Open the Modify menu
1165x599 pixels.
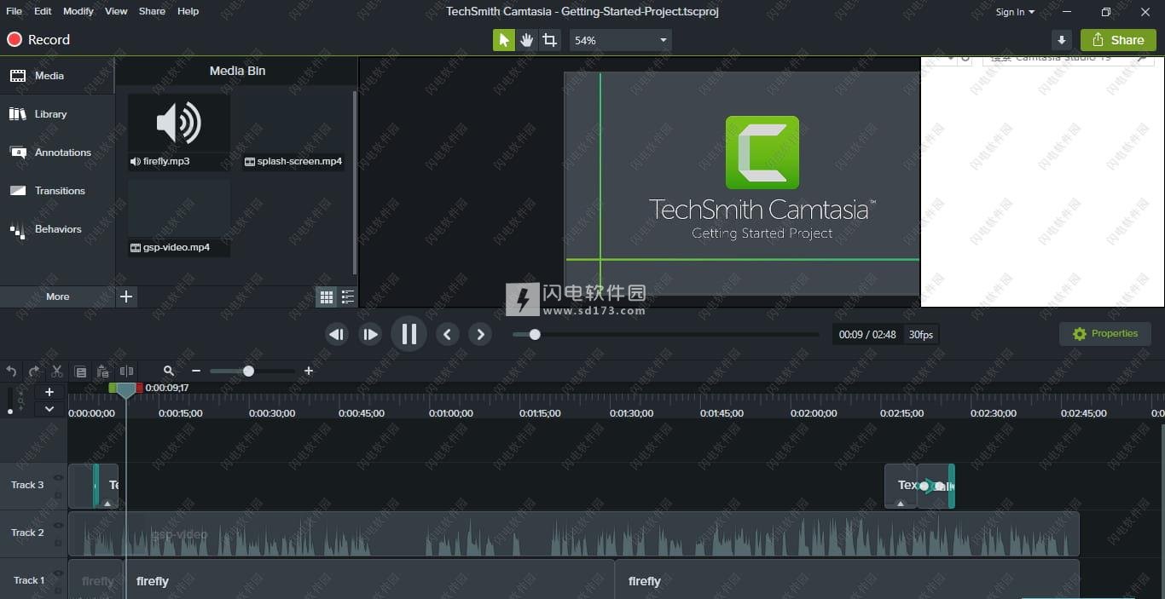point(78,11)
